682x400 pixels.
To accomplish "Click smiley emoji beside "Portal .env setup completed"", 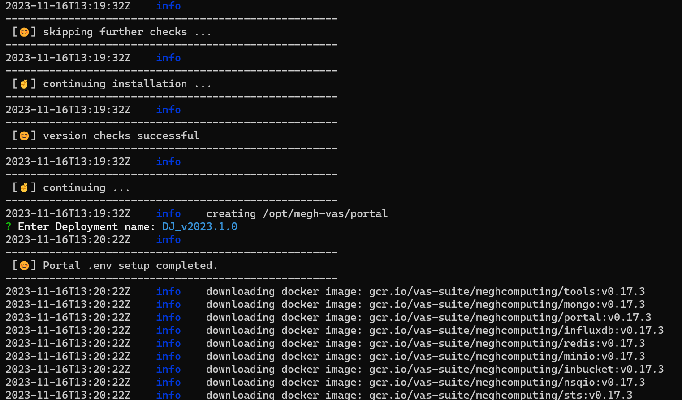I will point(24,266).
